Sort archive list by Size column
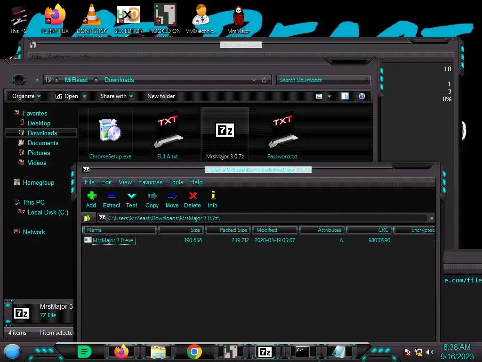Viewport: 482px width, 362px height. click(181, 230)
